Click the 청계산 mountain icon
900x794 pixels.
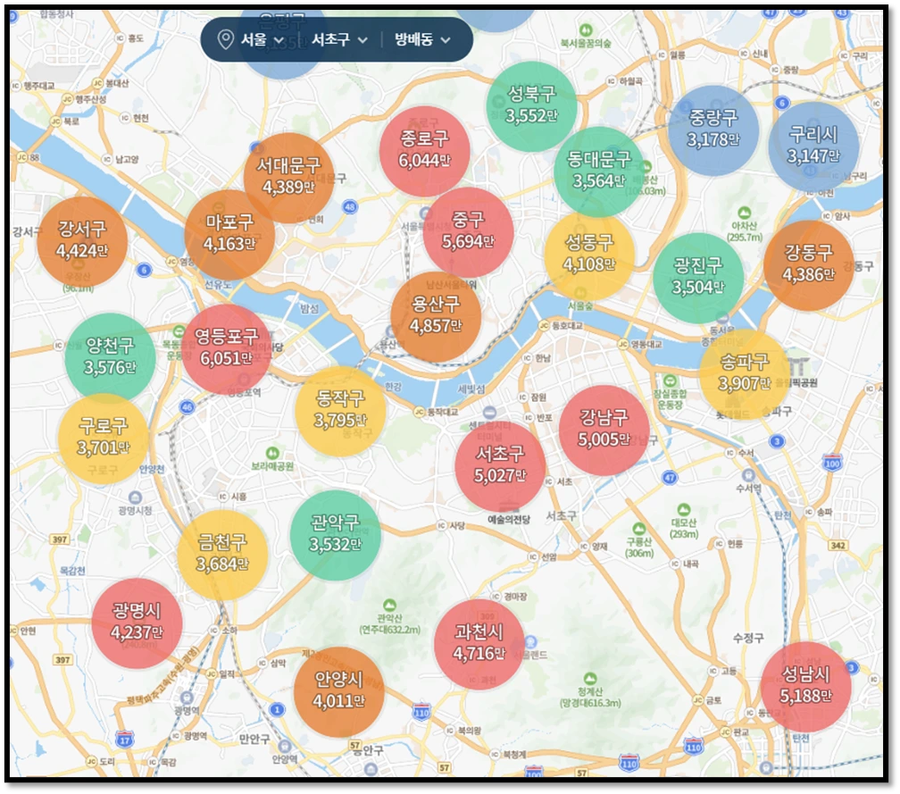coord(590,679)
